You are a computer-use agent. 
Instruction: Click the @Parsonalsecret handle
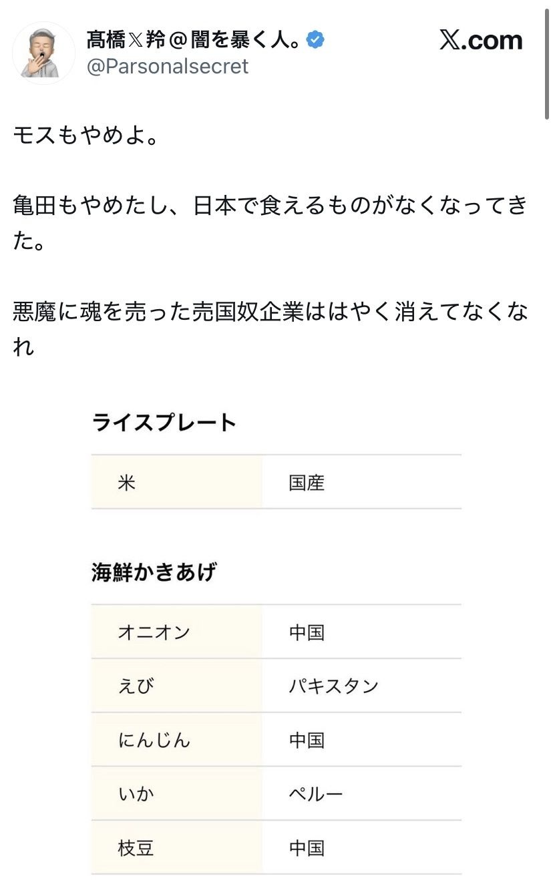point(168,66)
